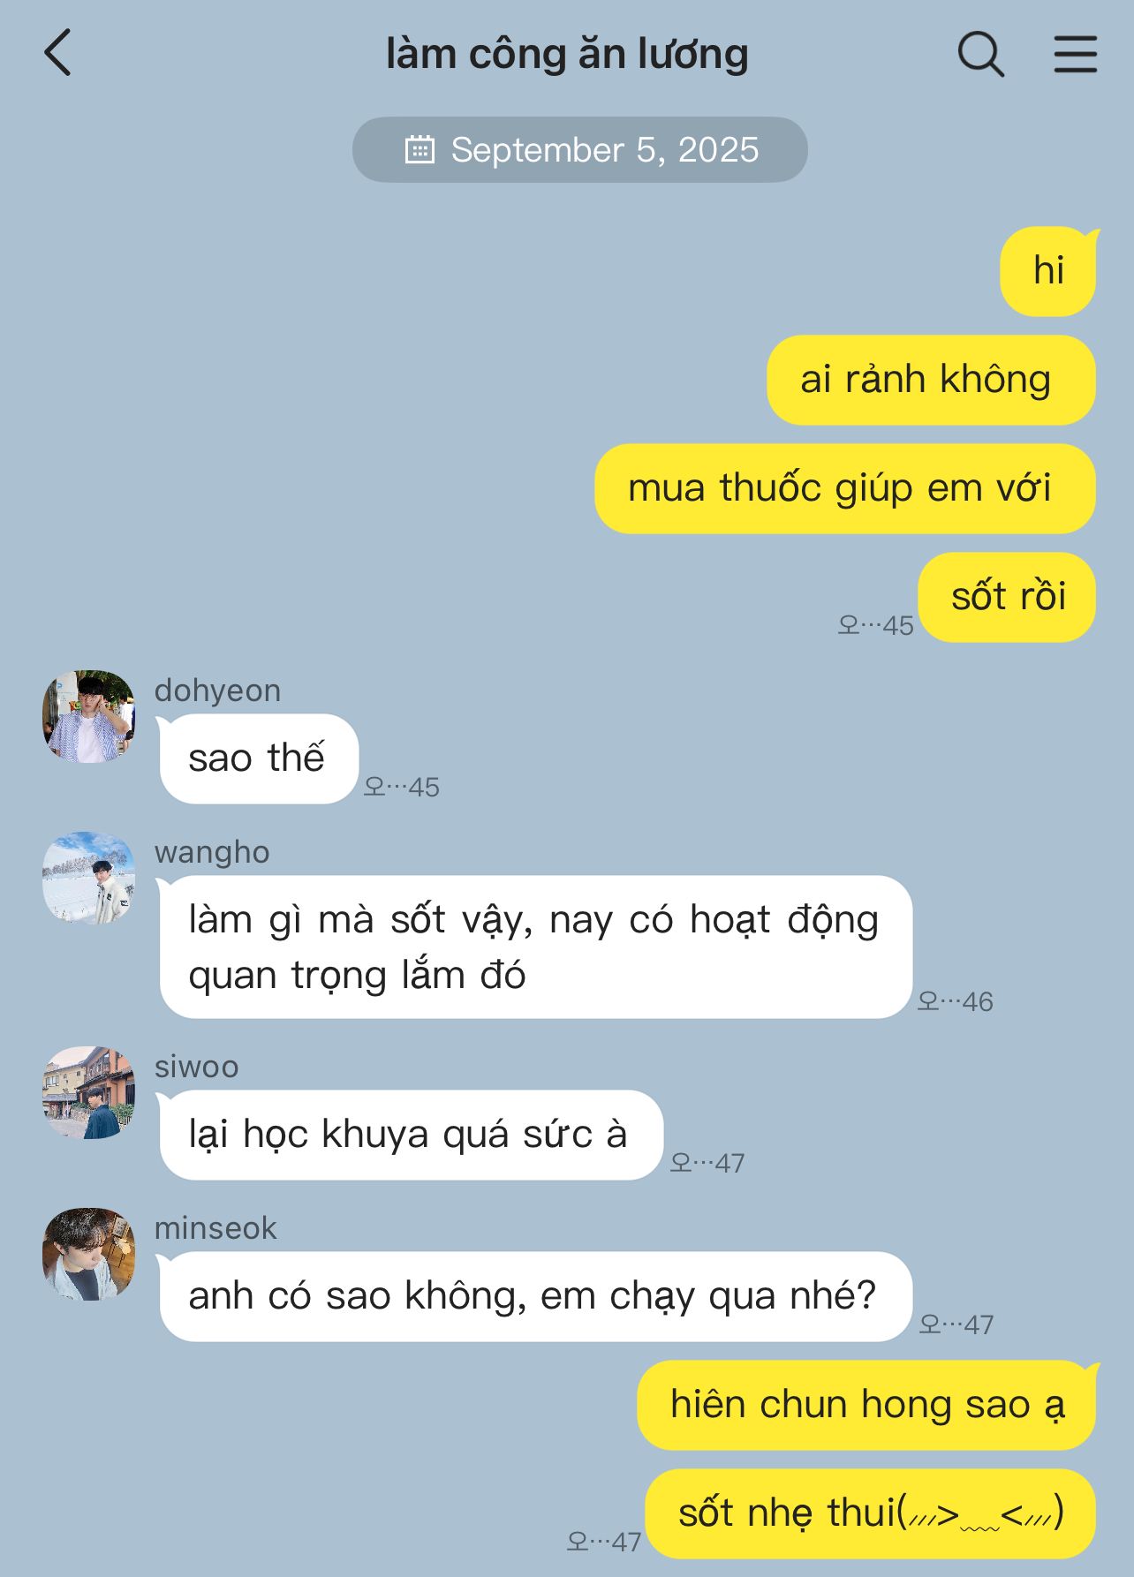1134x1577 pixels.
Task: Open siwoo's profile picture
Action: pos(88,1092)
